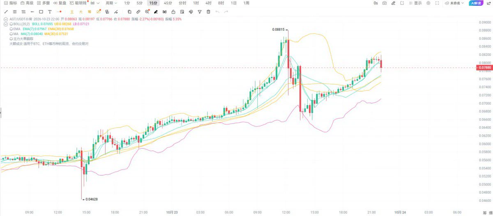This screenshot has width=493, height=216.
Task: Select the text annotation tool
Action: [50, 11]
